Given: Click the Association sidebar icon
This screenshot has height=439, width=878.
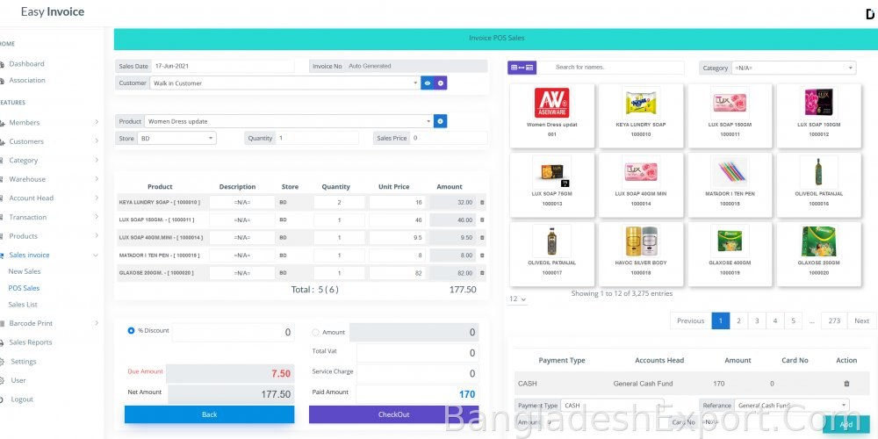Looking at the screenshot, I should (3, 81).
